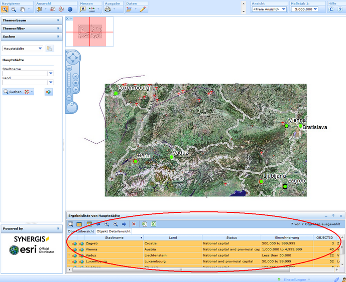Pin the Themenbaum panel
346x282 pixels.
[58, 21]
